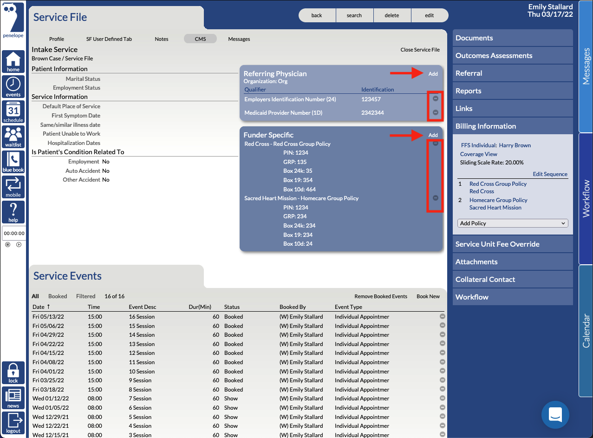The width and height of the screenshot is (593, 438).
Task: Expand the Collateral Contact section
Action: pos(513,280)
